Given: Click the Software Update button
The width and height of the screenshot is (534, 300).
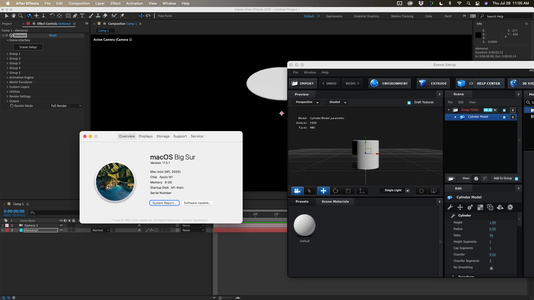Looking at the screenshot, I should pyautogui.click(x=197, y=203).
